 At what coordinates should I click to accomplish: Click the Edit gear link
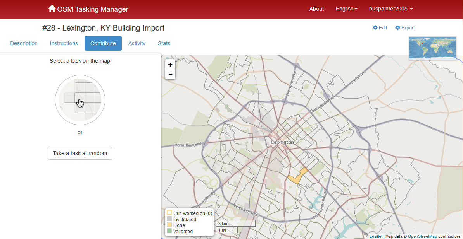(380, 28)
